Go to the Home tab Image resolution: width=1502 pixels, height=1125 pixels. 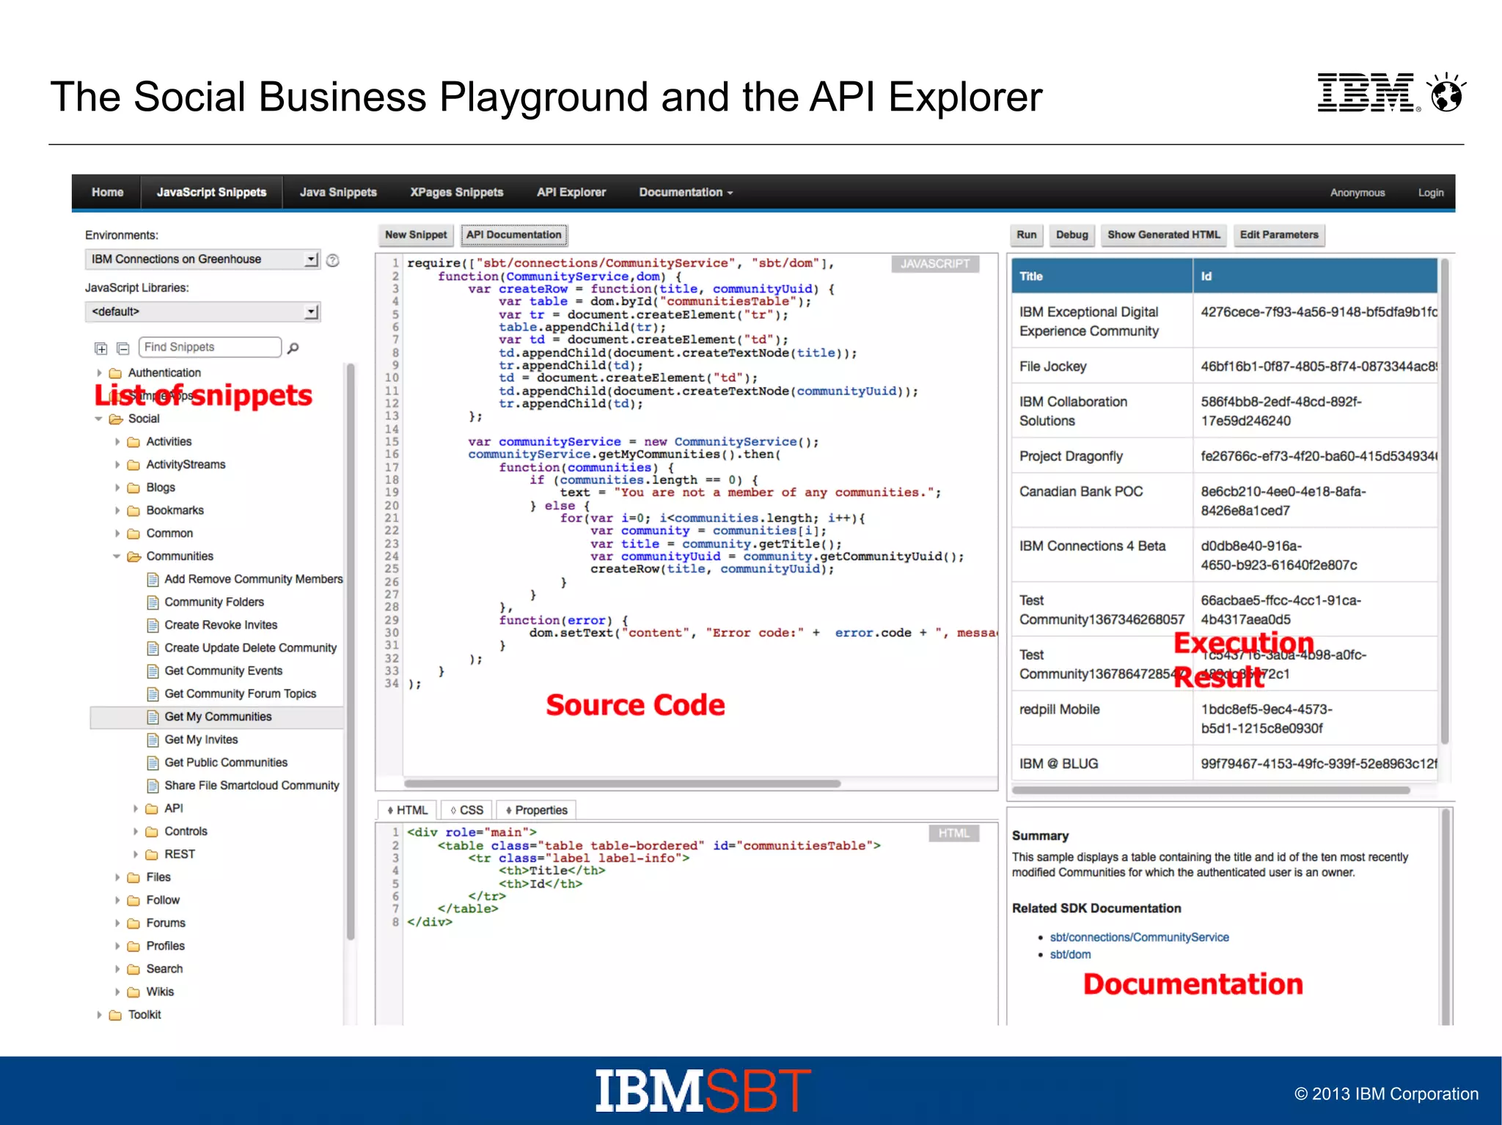pyautogui.click(x=107, y=193)
